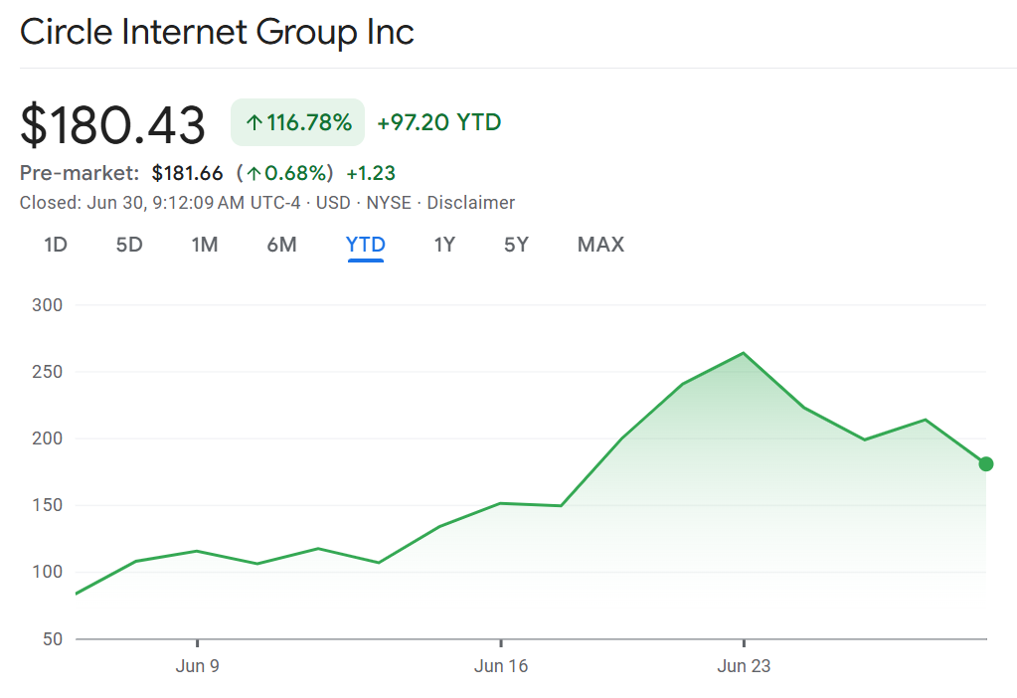This screenshot has height=698, width=1017.
Task: Click the 116.78% gain badge
Action: [x=298, y=123]
